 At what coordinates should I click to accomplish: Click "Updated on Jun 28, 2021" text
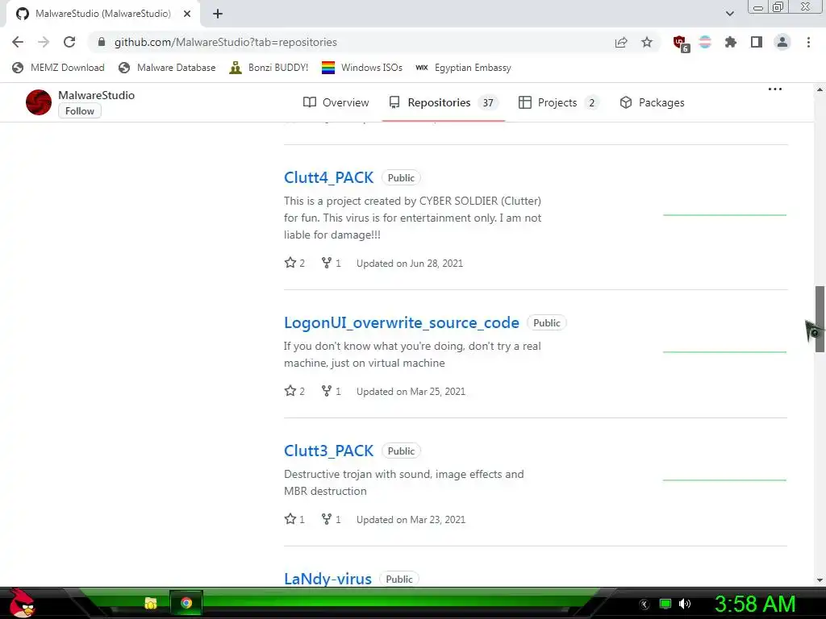point(410,264)
